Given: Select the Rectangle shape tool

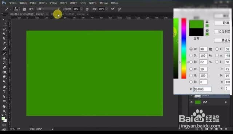Looking at the screenshot, I should pos(4,101).
